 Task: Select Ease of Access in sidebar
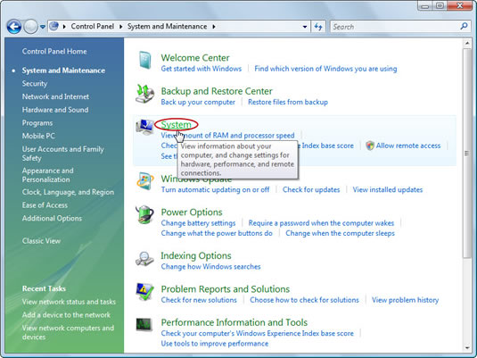(x=45, y=205)
